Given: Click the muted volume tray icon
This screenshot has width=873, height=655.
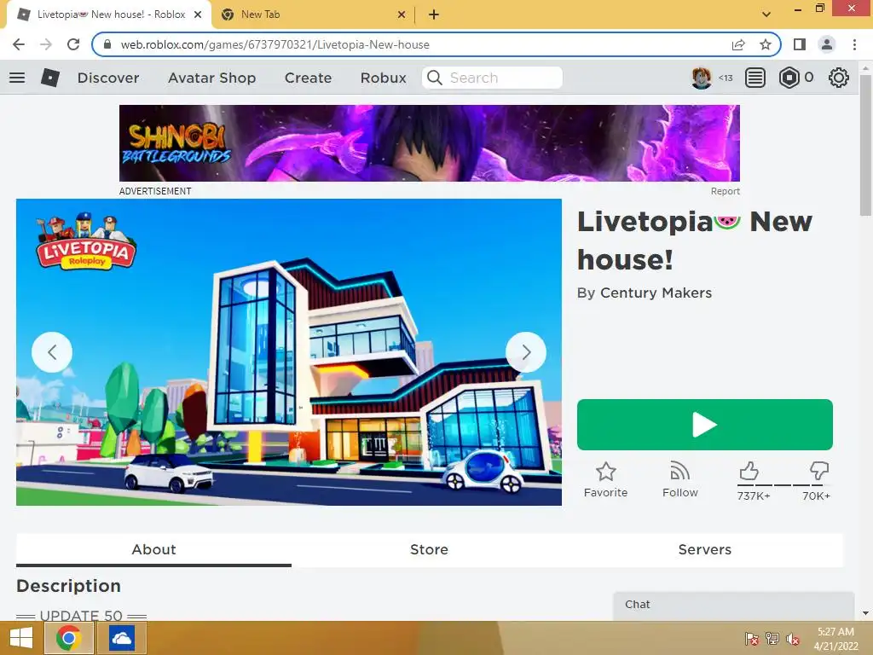Looking at the screenshot, I should click(x=792, y=639).
